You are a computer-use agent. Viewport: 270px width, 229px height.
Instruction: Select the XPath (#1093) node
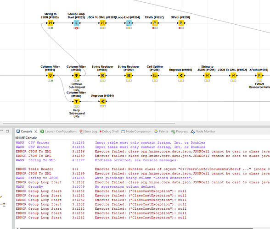[x=259, y=76]
